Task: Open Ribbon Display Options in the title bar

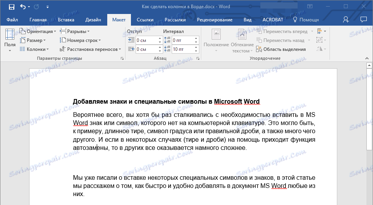Action: click(310, 7)
